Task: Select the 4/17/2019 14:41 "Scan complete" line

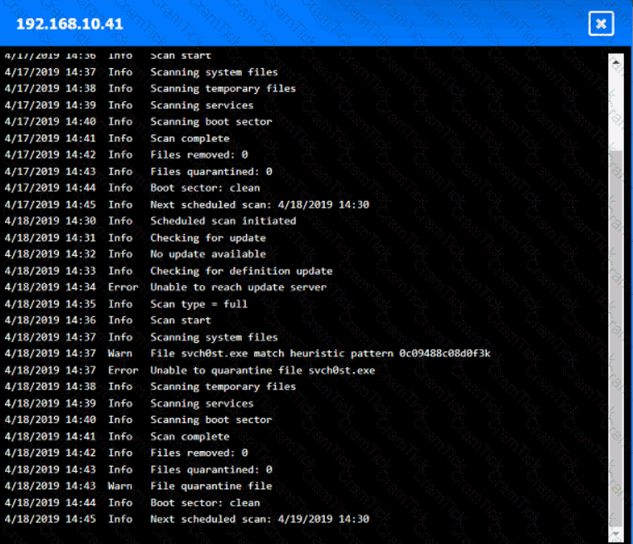Action: 189,139
